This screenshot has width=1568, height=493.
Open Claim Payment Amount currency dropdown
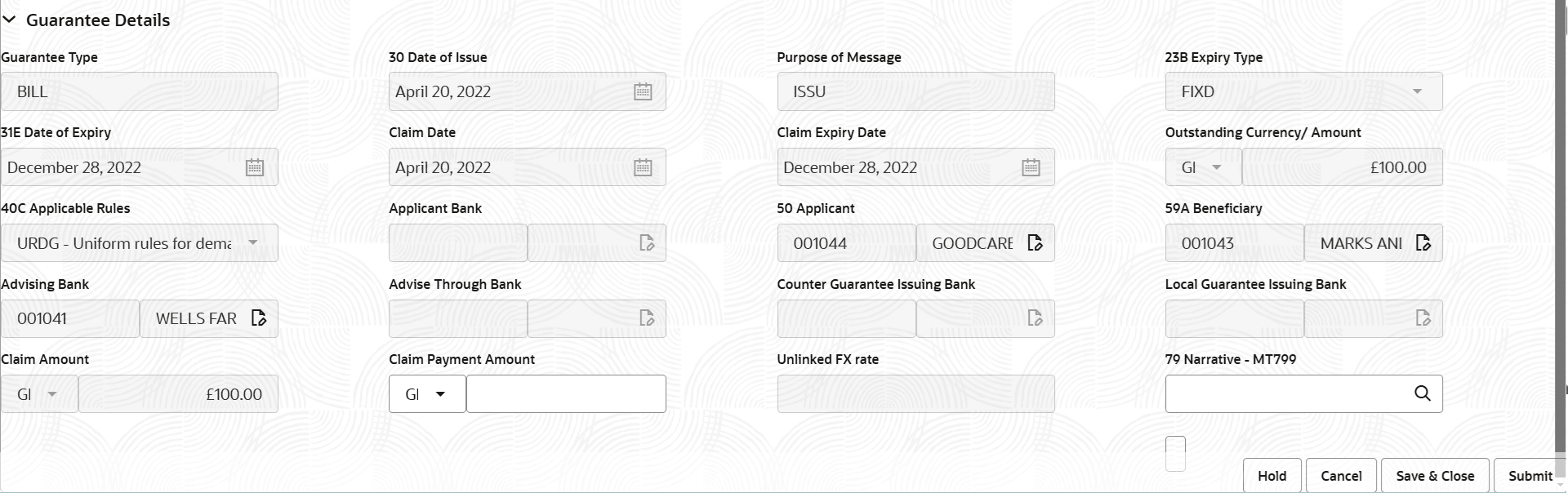(x=440, y=394)
